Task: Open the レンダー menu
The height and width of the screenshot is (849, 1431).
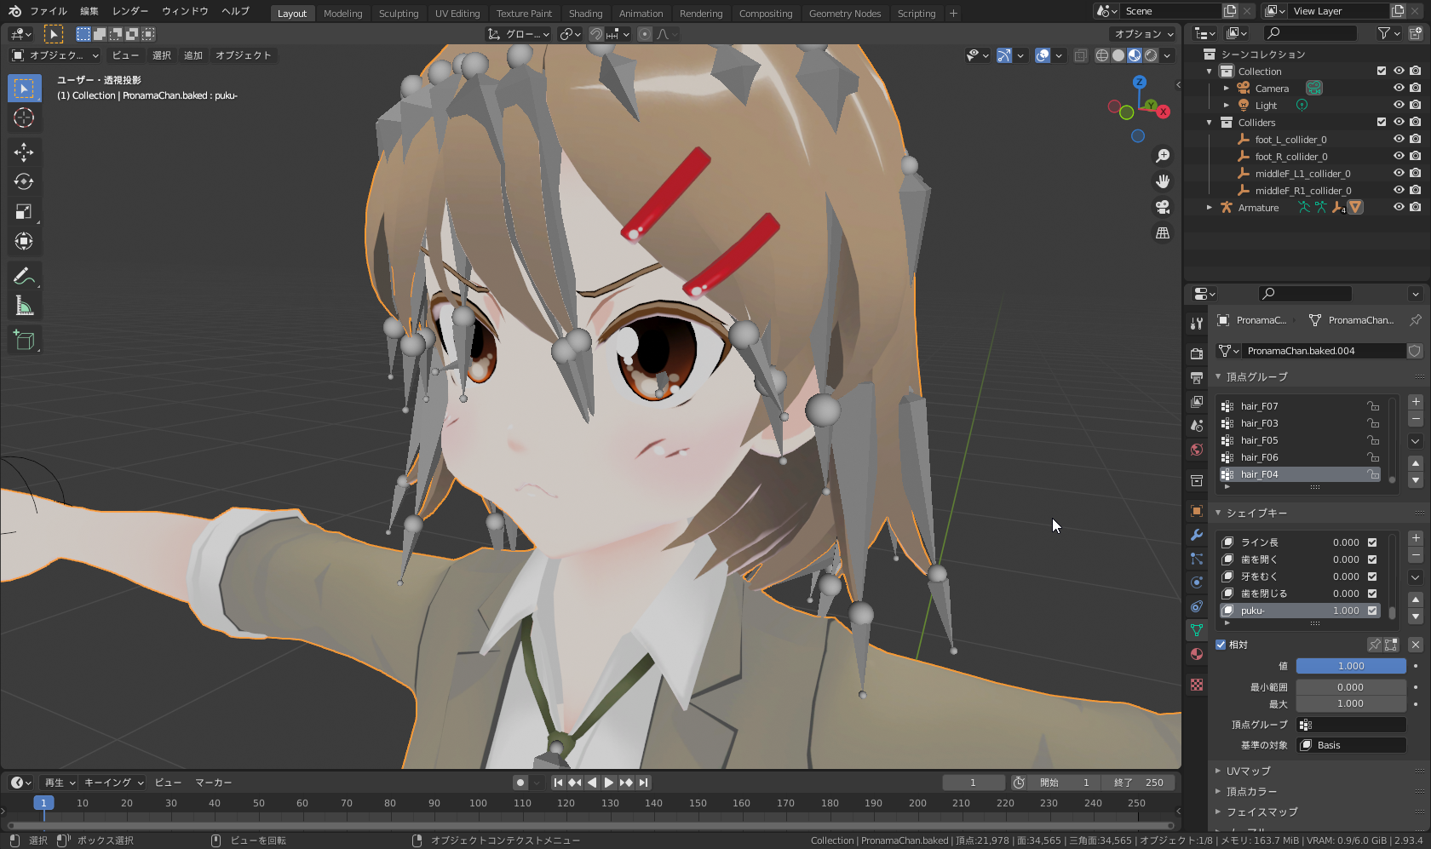Action: [130, 12]
